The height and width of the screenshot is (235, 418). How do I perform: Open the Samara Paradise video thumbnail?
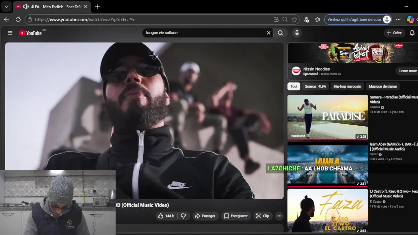[328, 117]
